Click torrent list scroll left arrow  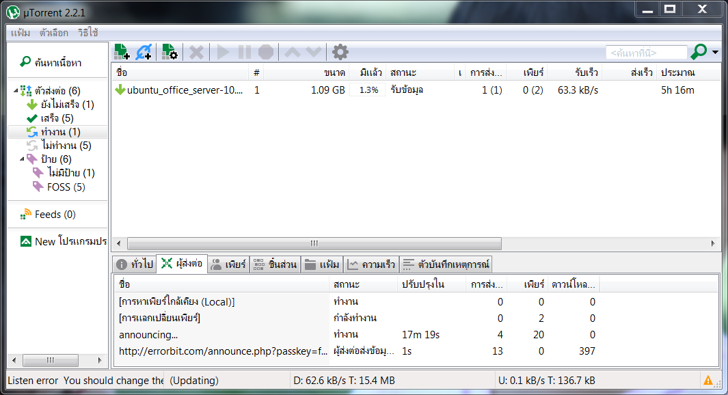(119, 243)
